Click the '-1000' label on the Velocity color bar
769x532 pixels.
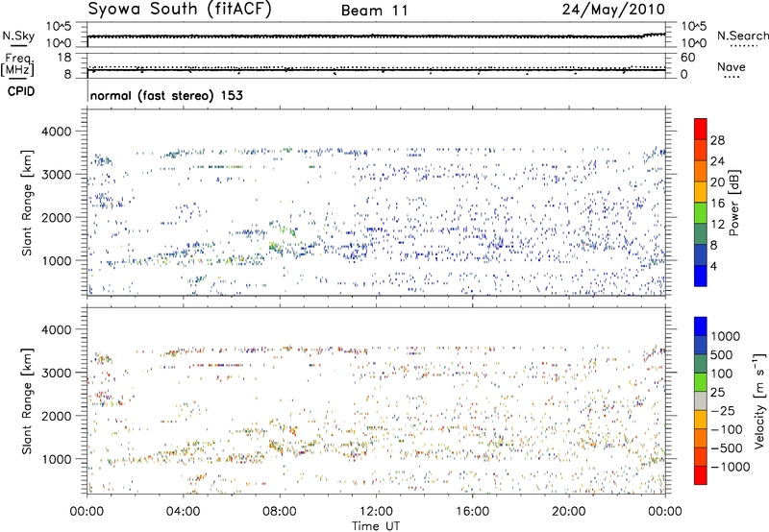(731, 467)
